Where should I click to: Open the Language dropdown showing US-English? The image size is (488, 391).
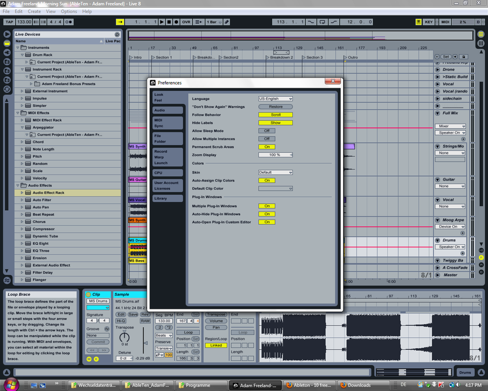[x=275, y=99]
